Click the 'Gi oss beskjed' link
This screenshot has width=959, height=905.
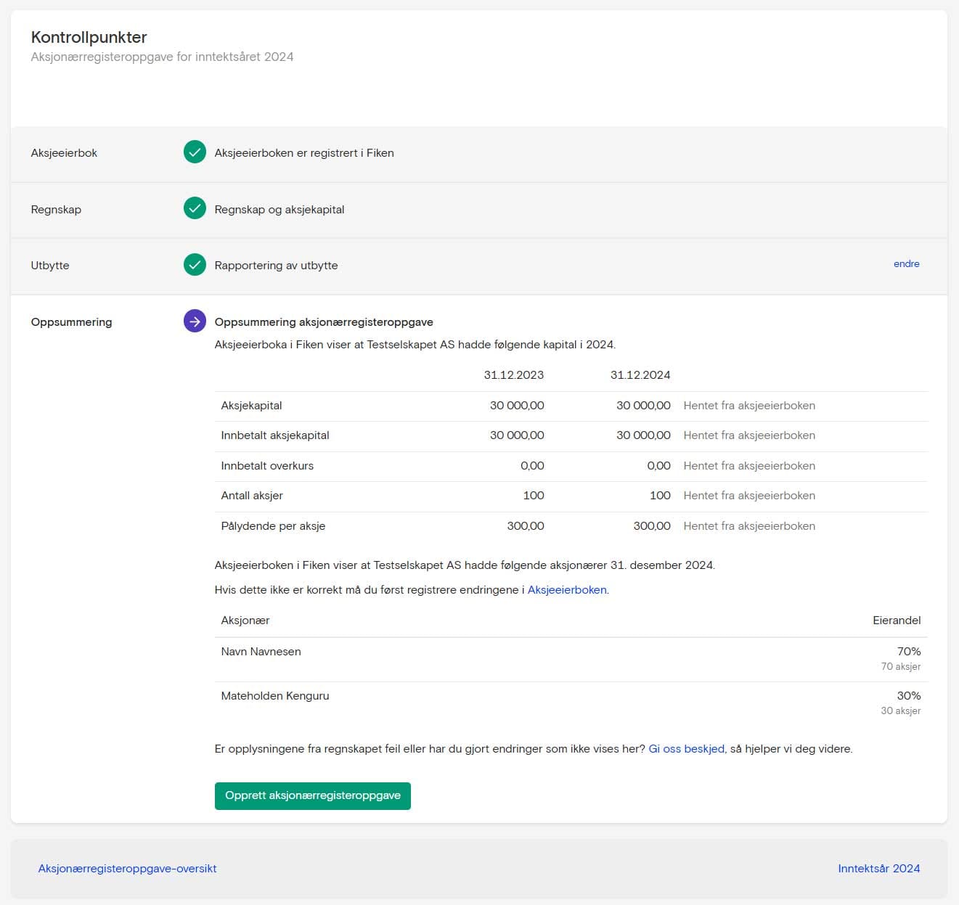(686, 749)
